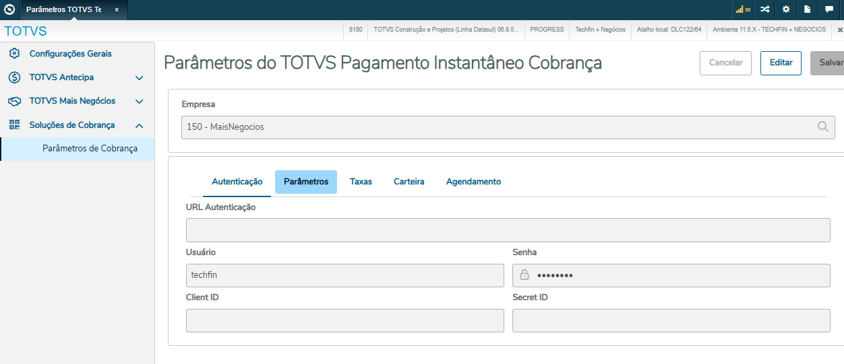Open the settings gear in top bar
This screenshot has width=844, height=364.
[786, 9]
